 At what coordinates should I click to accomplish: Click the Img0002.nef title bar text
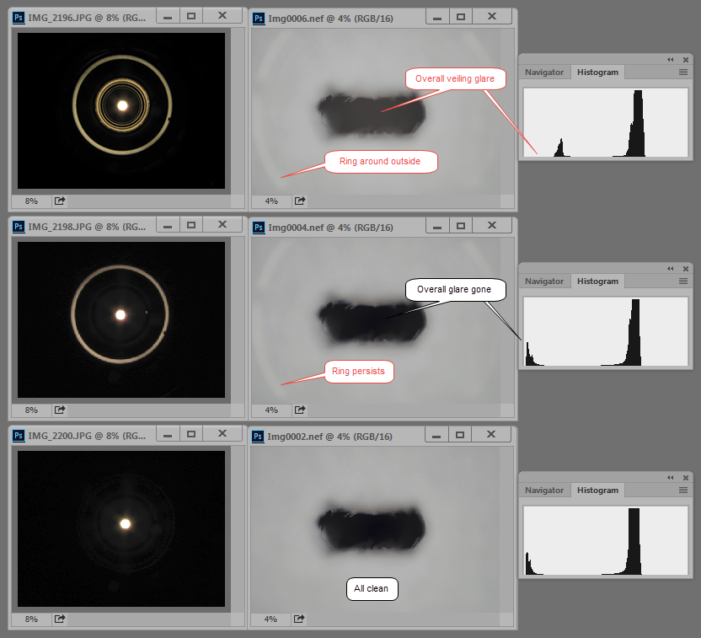329,437
